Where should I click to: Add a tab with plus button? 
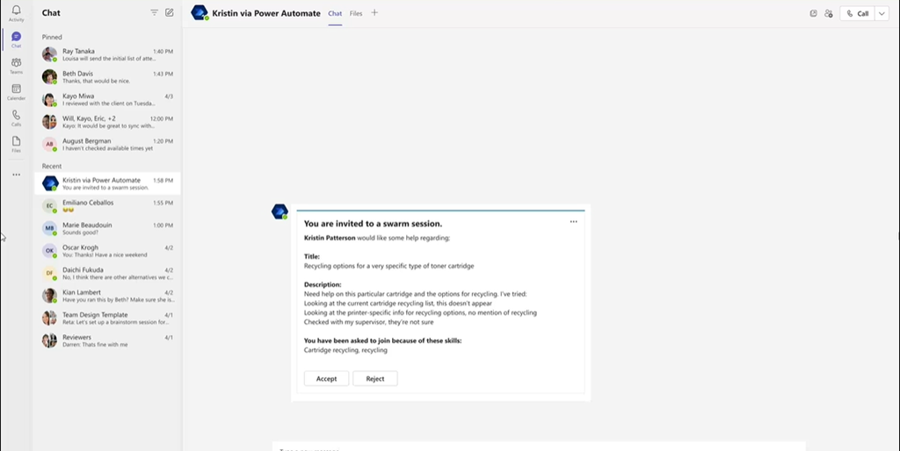tap(374, 13)
